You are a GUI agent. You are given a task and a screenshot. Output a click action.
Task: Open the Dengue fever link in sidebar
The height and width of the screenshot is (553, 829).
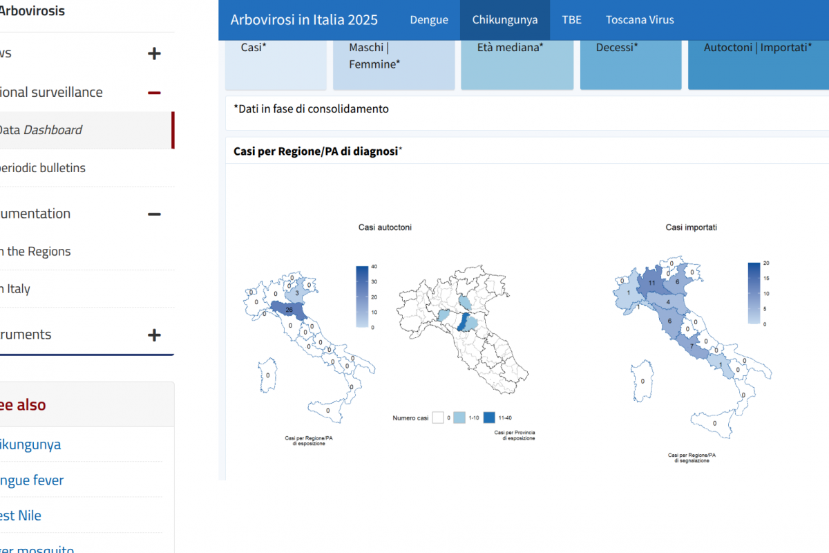32,480
